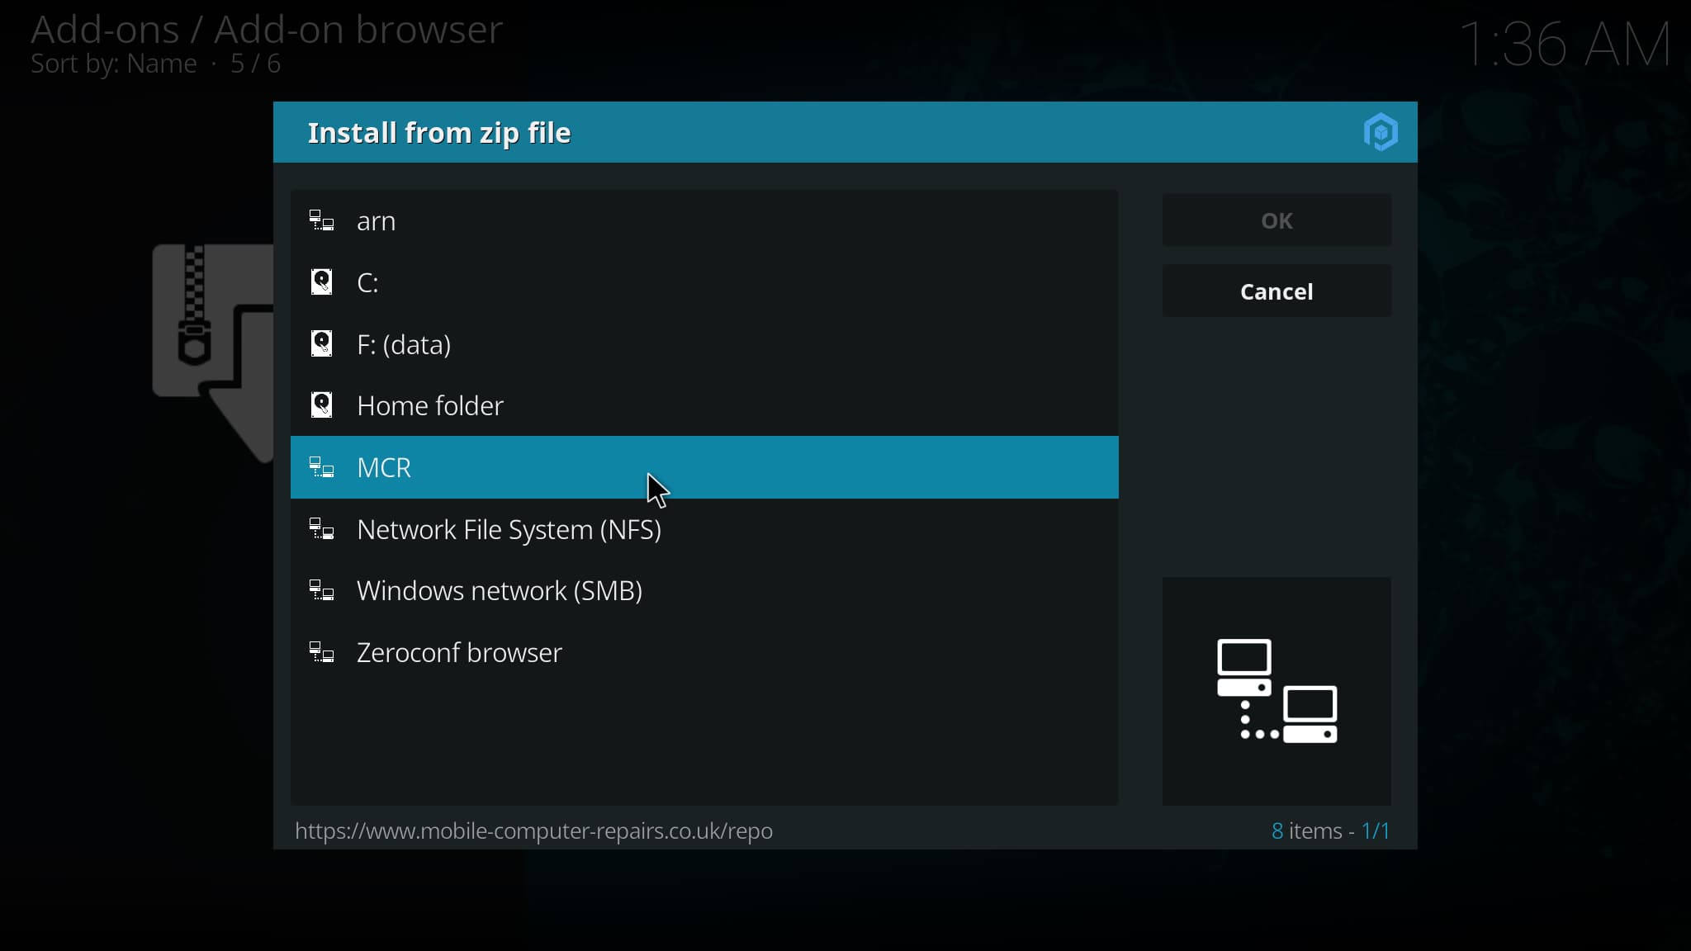Confirm with the OK button
Screen dimensions: 1691x951
click(x=1277, y=220)
